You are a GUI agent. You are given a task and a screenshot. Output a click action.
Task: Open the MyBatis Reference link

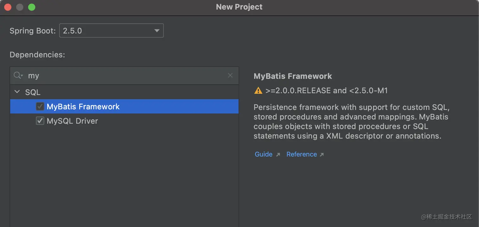[302, 154]
